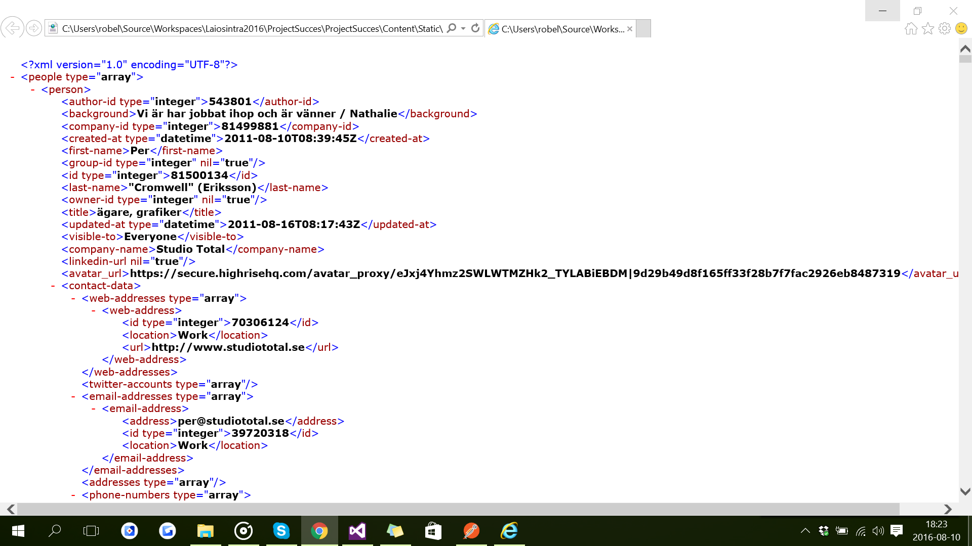
Task: Collapse the web-address node
Action: tap(93, 311)
